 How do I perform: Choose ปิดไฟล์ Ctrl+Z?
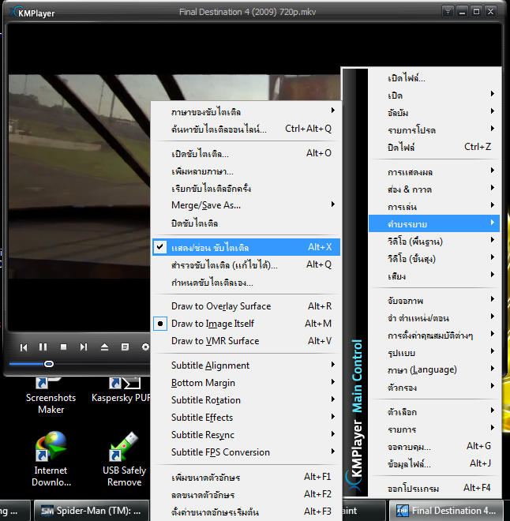click(x=434, y=147)
